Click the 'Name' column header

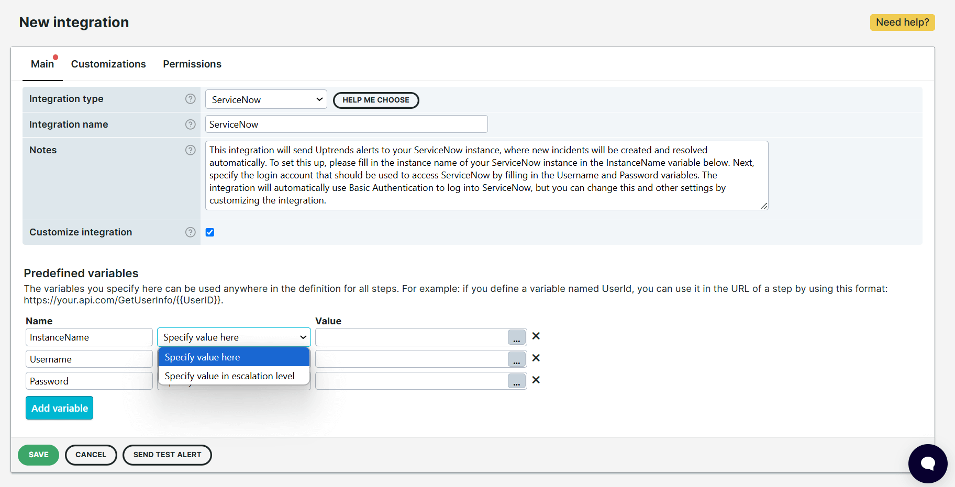(39, 321)
